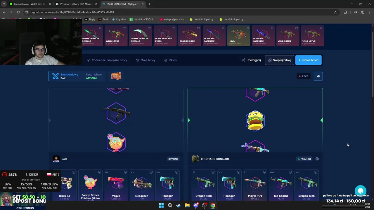Click Joel's total 839.83zł
374x210 pixels.
[x=173, y=159]
